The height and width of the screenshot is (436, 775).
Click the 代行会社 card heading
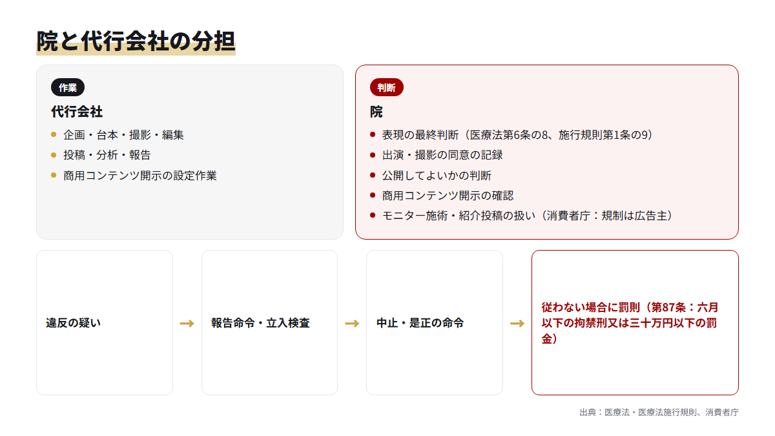pyautogui.click(x=77, y=112)
